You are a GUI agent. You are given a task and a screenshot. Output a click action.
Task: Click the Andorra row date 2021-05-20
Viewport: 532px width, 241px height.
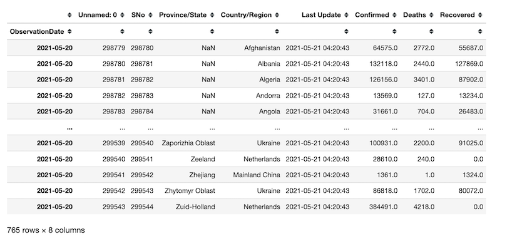click(x=54, y=96)
